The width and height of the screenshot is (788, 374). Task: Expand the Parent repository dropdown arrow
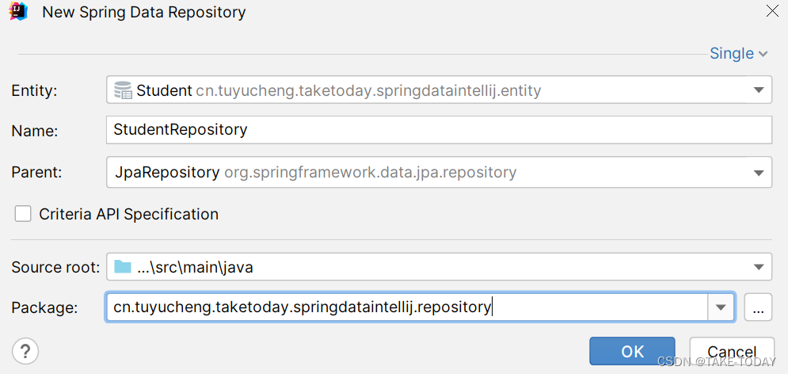[x=759, y=172]
